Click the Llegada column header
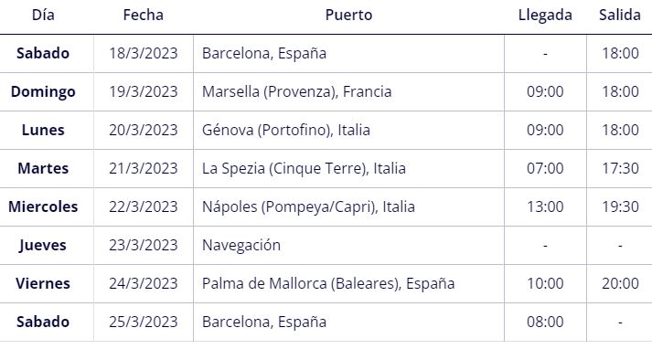652x349 pixels. click(x=545, y=15)
